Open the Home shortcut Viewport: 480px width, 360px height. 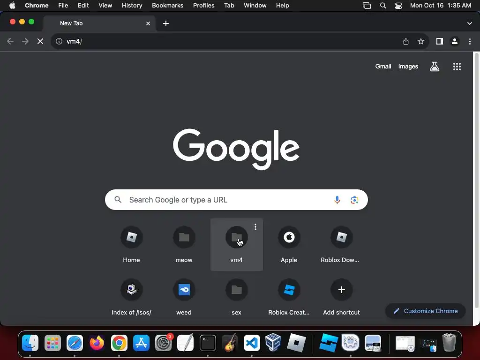[131, 244]
